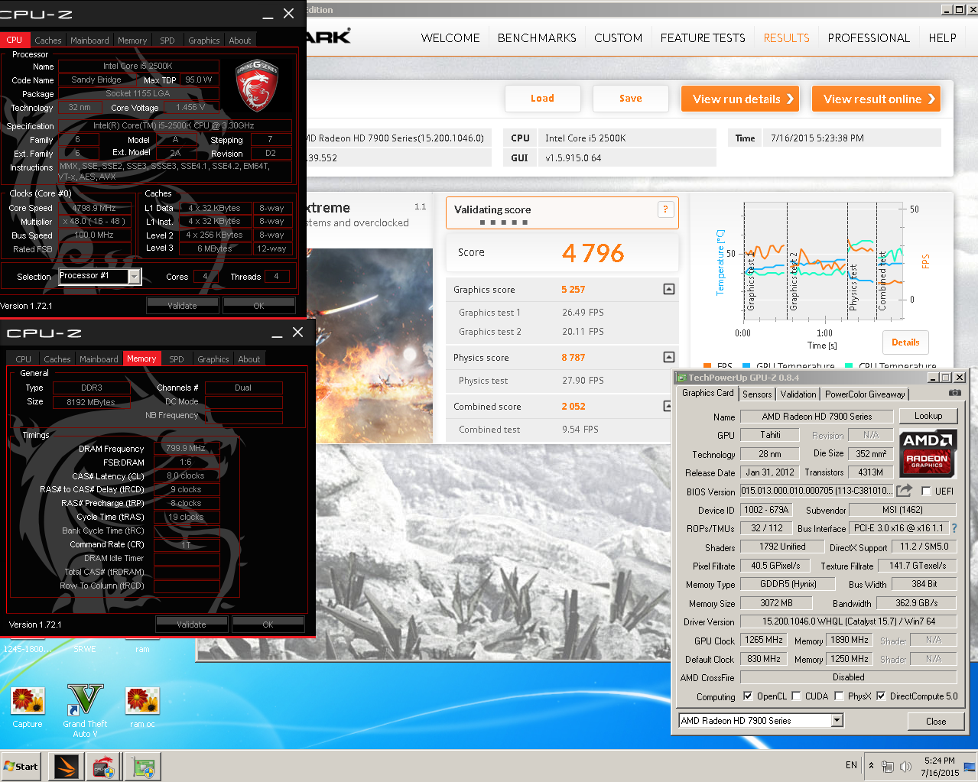Switch to 3DMark from the taskbar
The image size is (978, 782).
66,767
